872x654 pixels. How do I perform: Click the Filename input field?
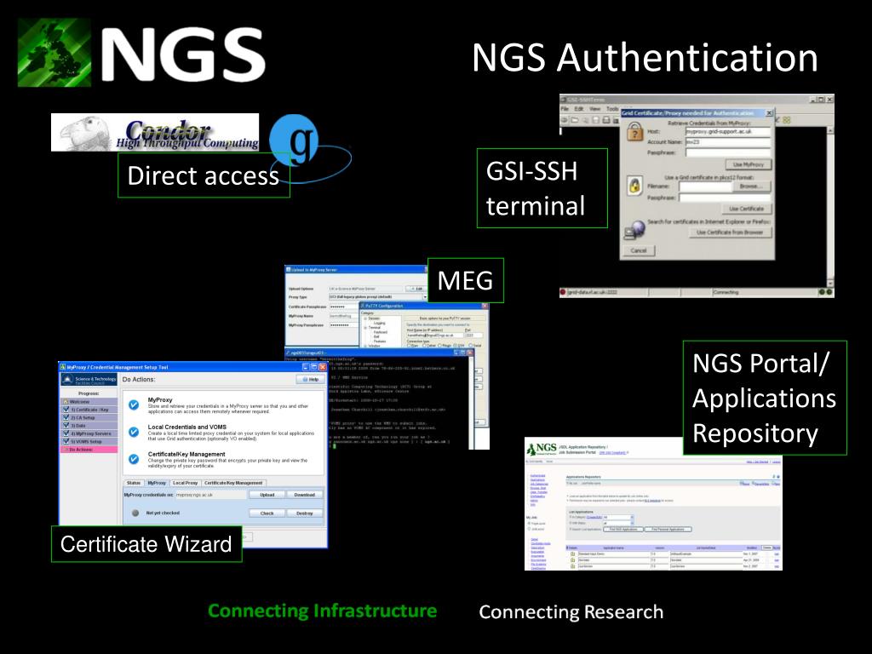(705, 186)
